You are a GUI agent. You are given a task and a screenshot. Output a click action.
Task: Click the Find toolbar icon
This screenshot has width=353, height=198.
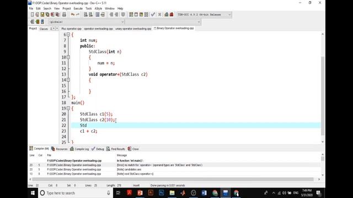(x=85, y=15)
